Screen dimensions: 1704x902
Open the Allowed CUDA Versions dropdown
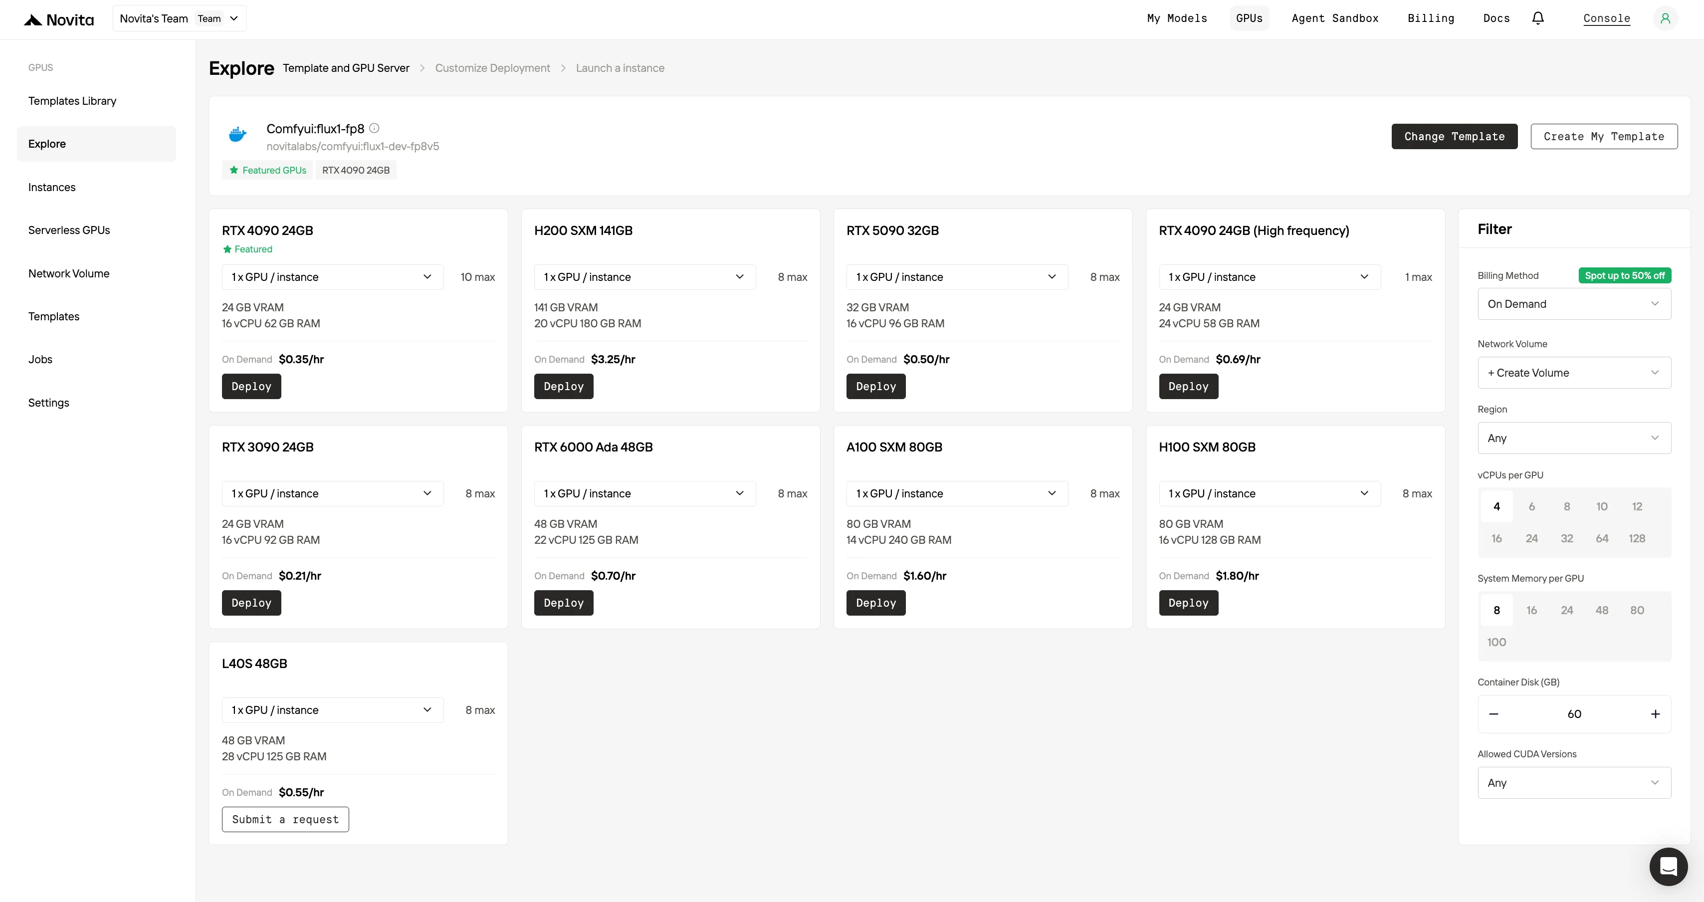pos(1574,783)
